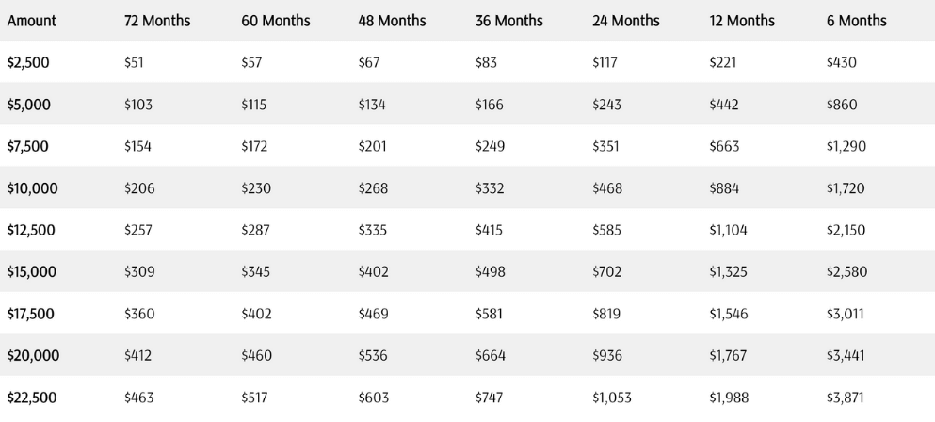Click the Amount column header
Image resolution: width=935 pixels, height=422 pixels.
point(32,21)
